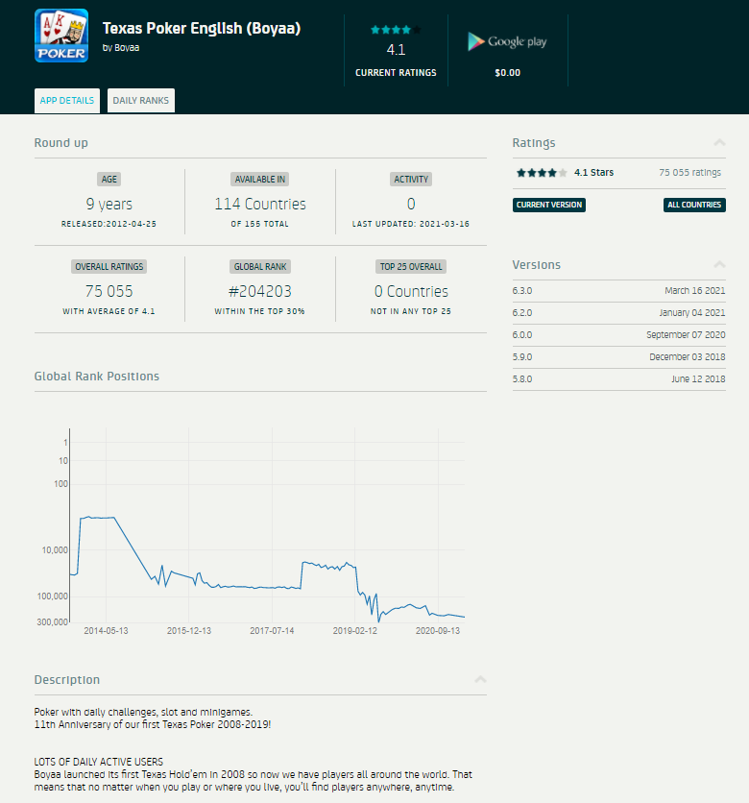The width and height of the screenshot is (749, 803).
Task: Select the All Countries filter button
Action: 694,205
